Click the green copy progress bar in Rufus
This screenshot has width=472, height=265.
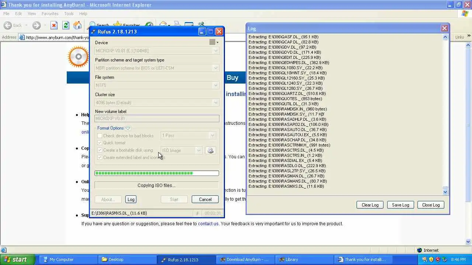pos(157,173)
